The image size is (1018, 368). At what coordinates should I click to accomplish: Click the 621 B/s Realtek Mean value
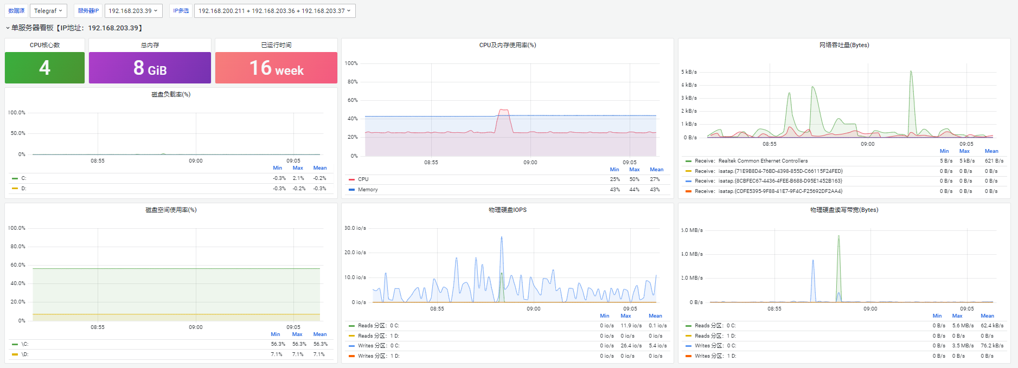tap(994, 161)
